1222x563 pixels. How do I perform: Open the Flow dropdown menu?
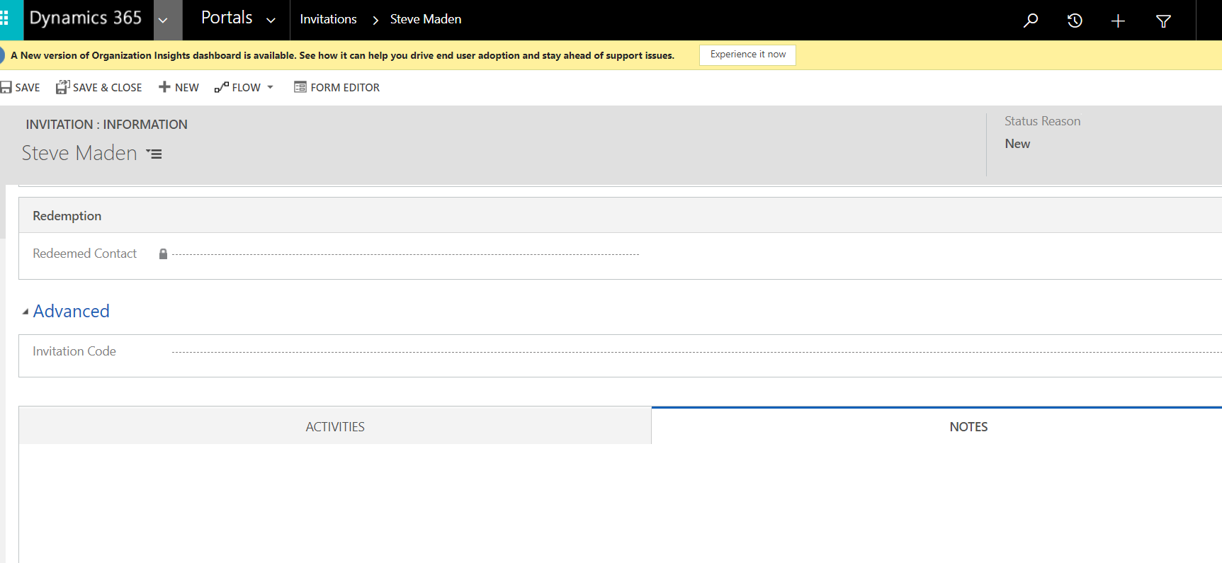244,87
